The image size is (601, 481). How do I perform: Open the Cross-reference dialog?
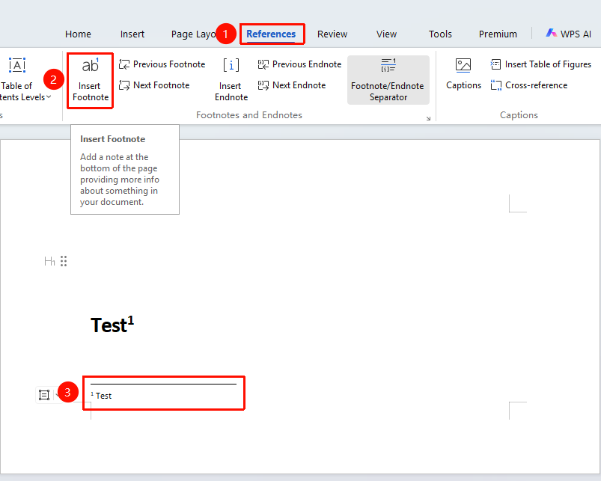(x=529, y=85)
